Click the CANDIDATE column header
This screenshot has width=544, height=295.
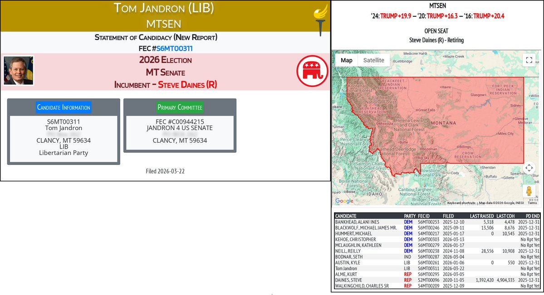[x=346, y=216]
